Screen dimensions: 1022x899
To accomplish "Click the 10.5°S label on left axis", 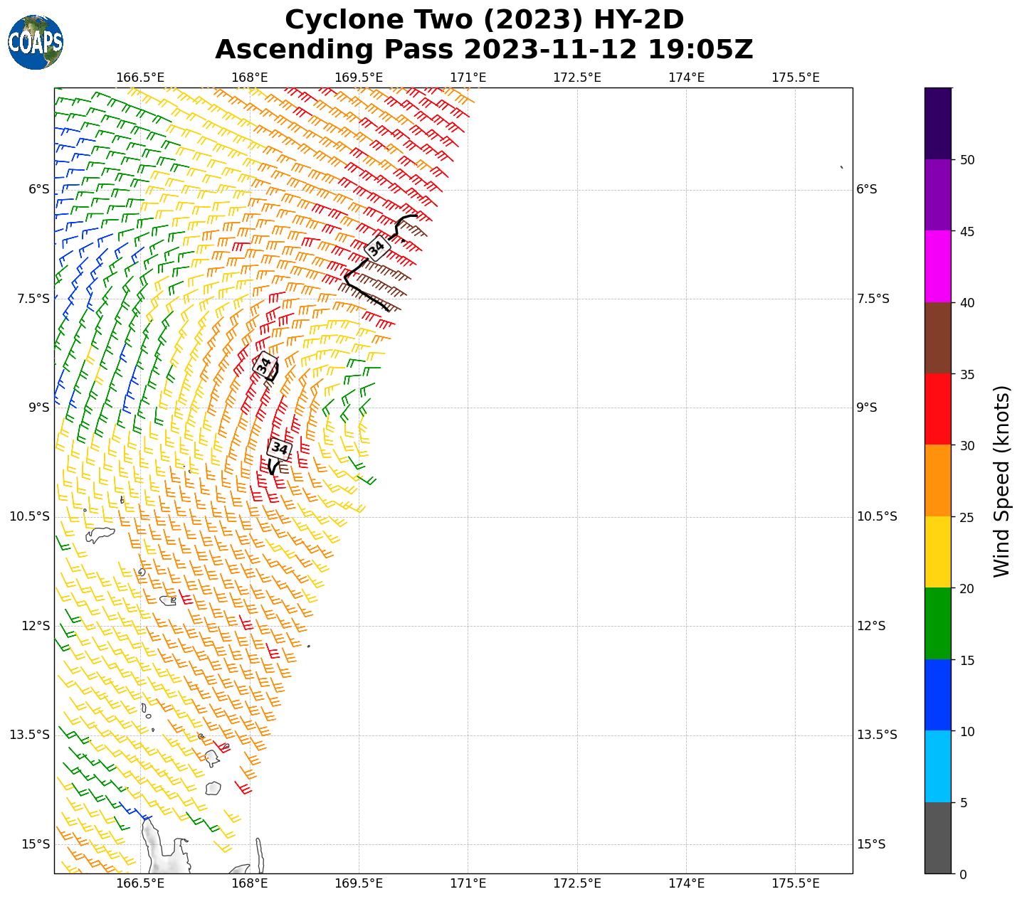I will 29,516.
